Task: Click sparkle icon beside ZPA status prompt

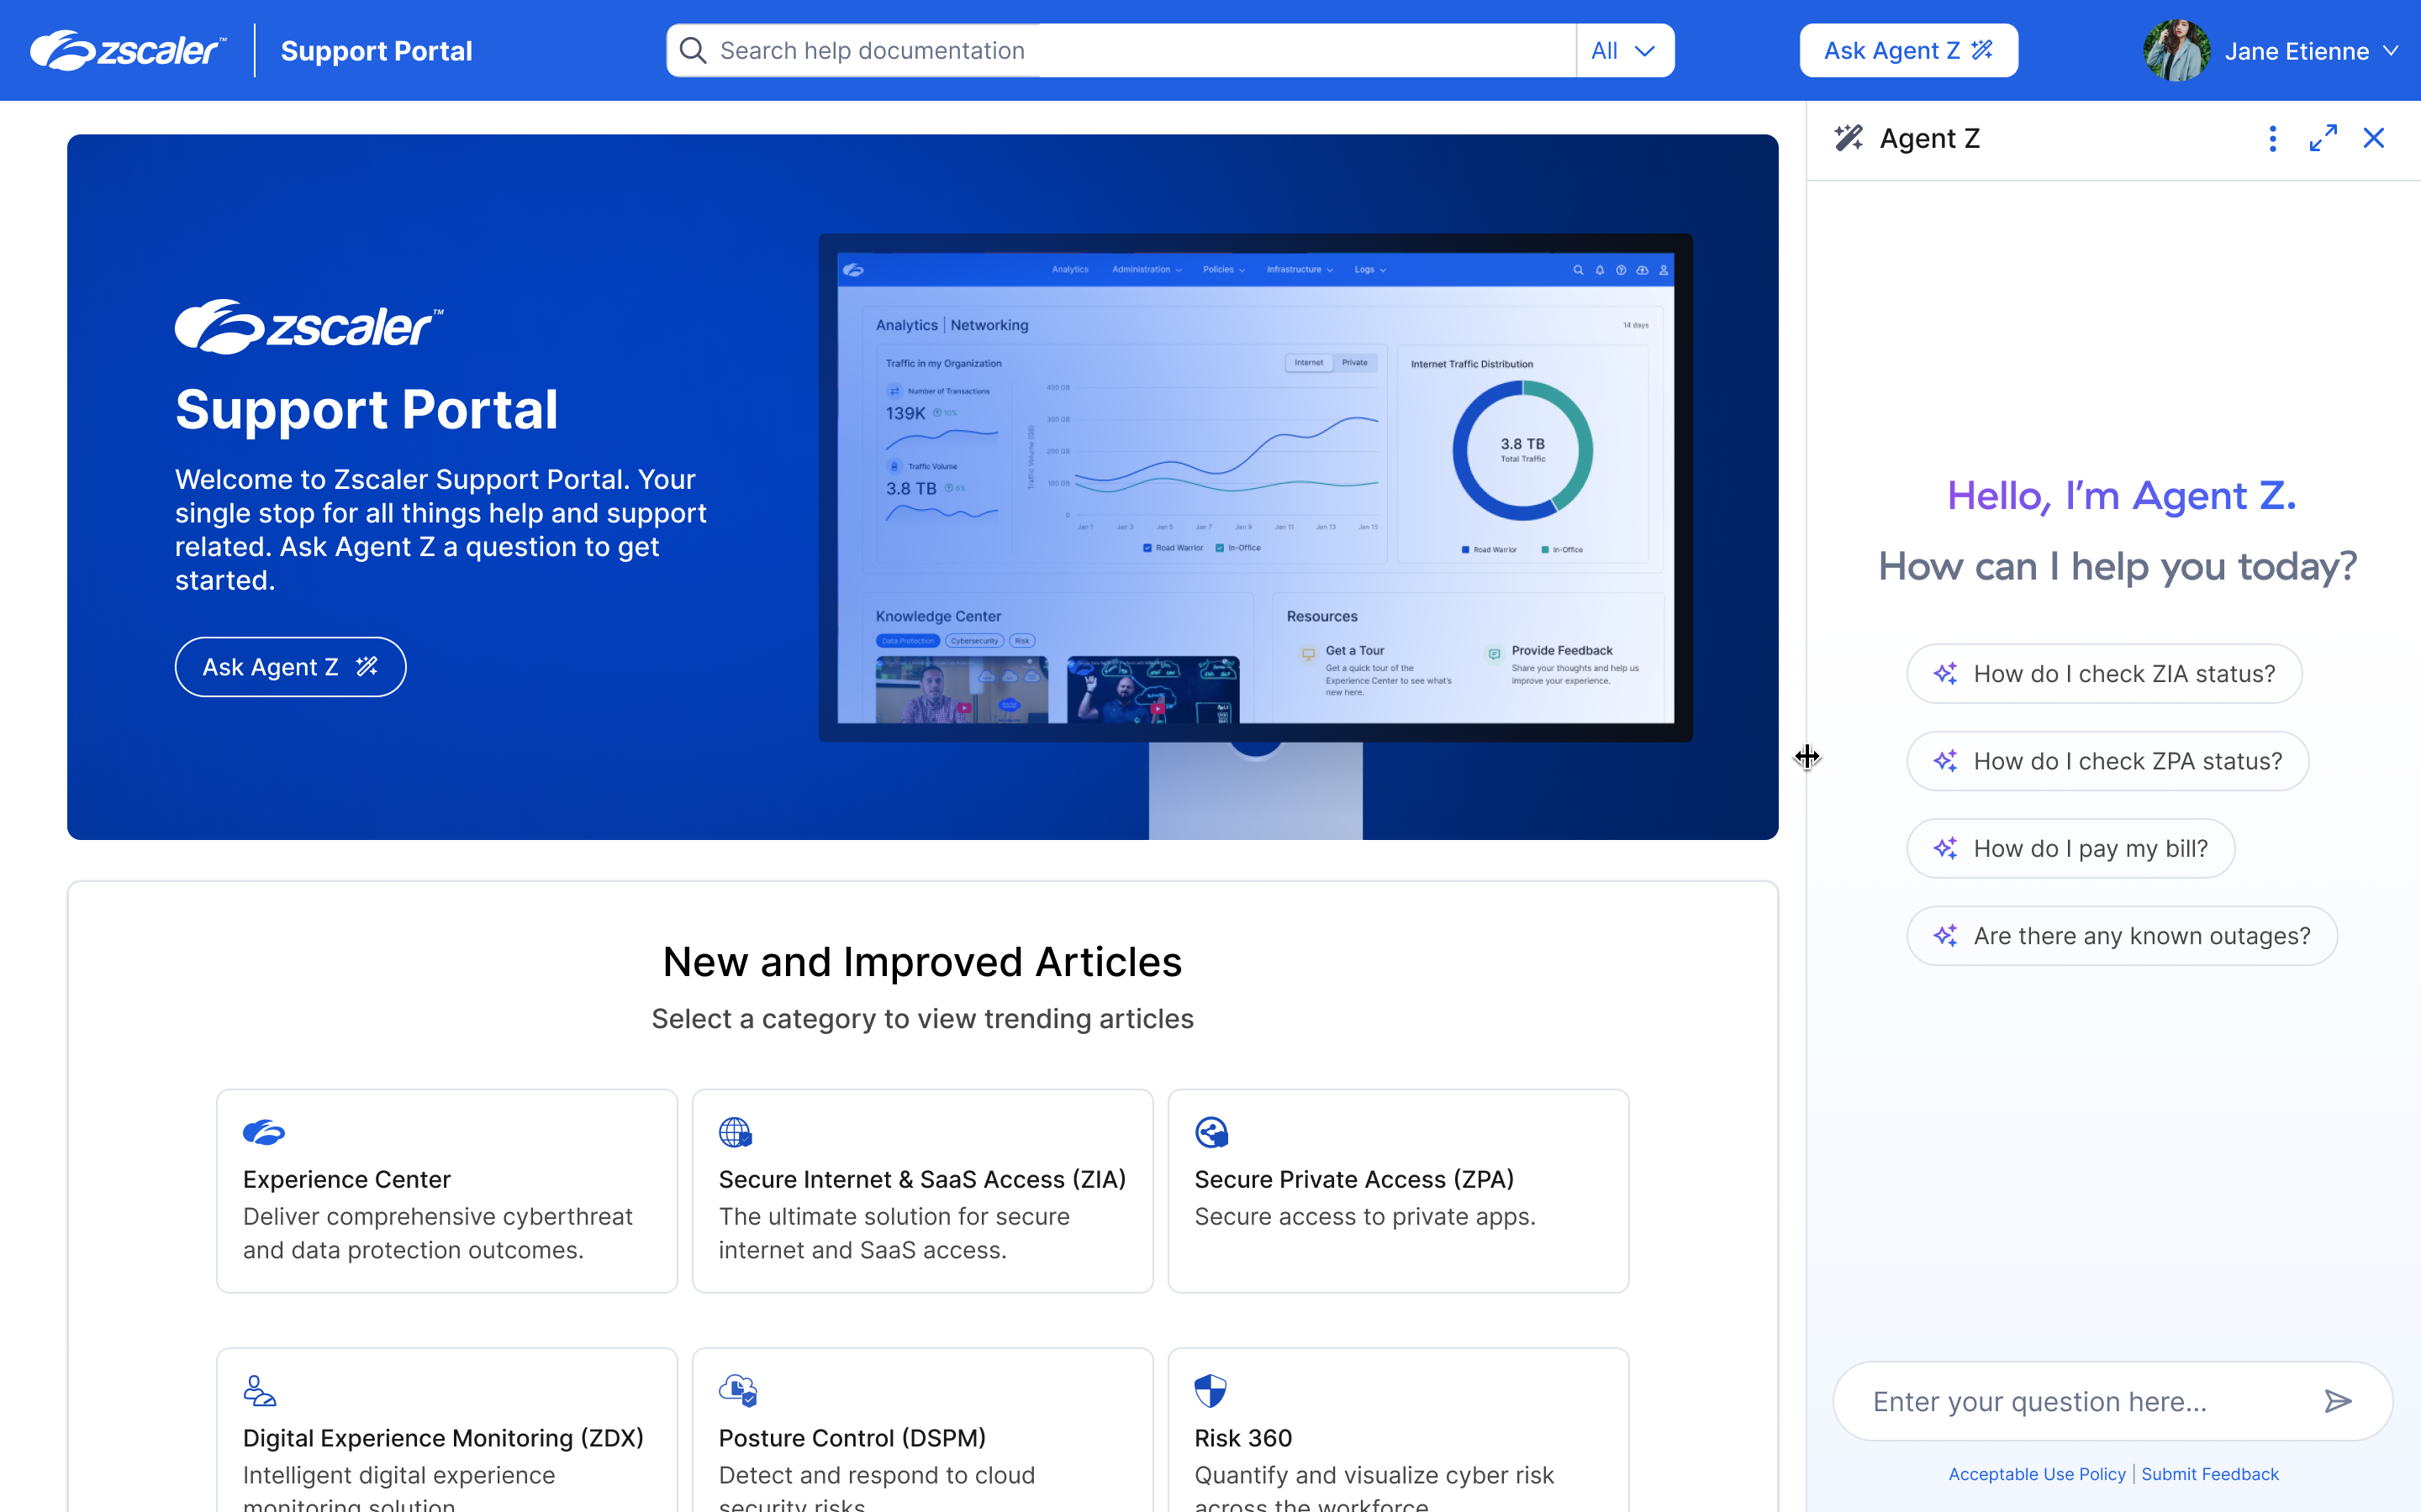Action: click(1946, 761)
